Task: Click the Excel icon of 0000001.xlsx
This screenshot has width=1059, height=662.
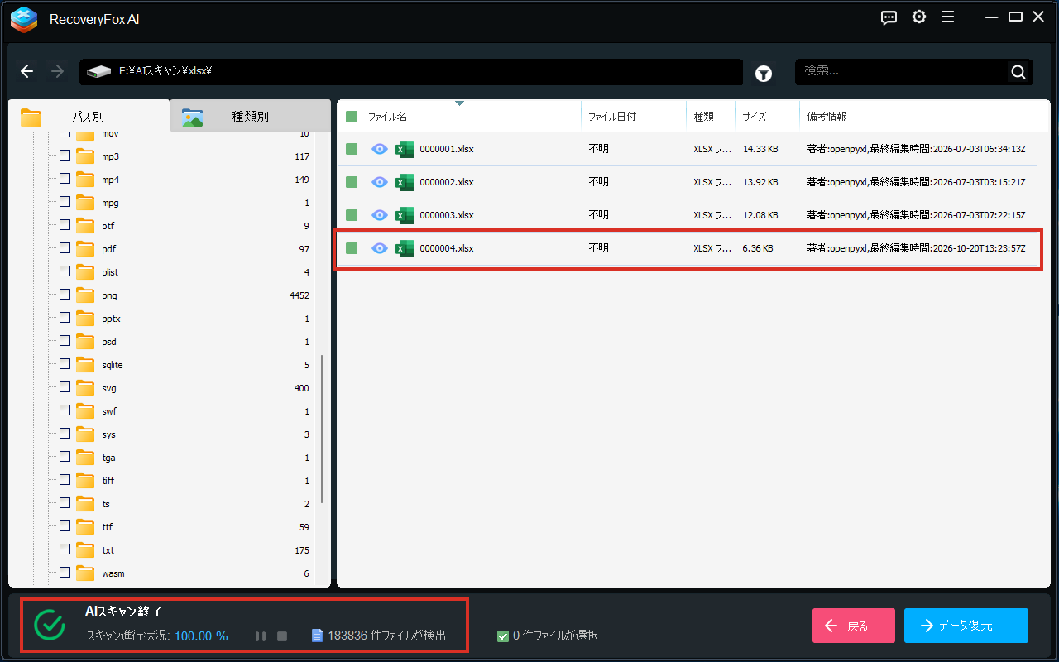Action: 405,149
